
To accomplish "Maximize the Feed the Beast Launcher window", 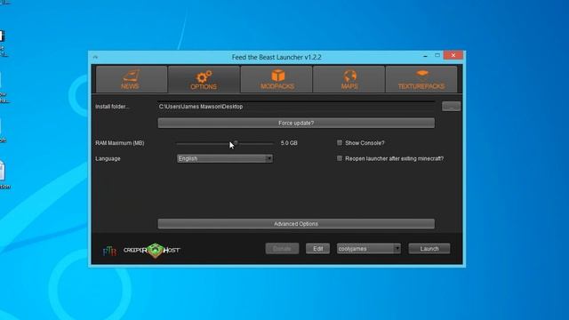I will (x=437, y=55).
